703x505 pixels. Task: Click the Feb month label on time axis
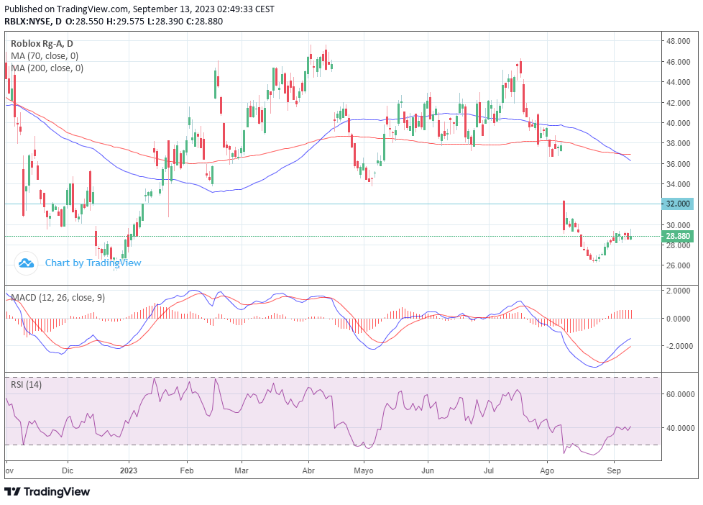[186, 470]
